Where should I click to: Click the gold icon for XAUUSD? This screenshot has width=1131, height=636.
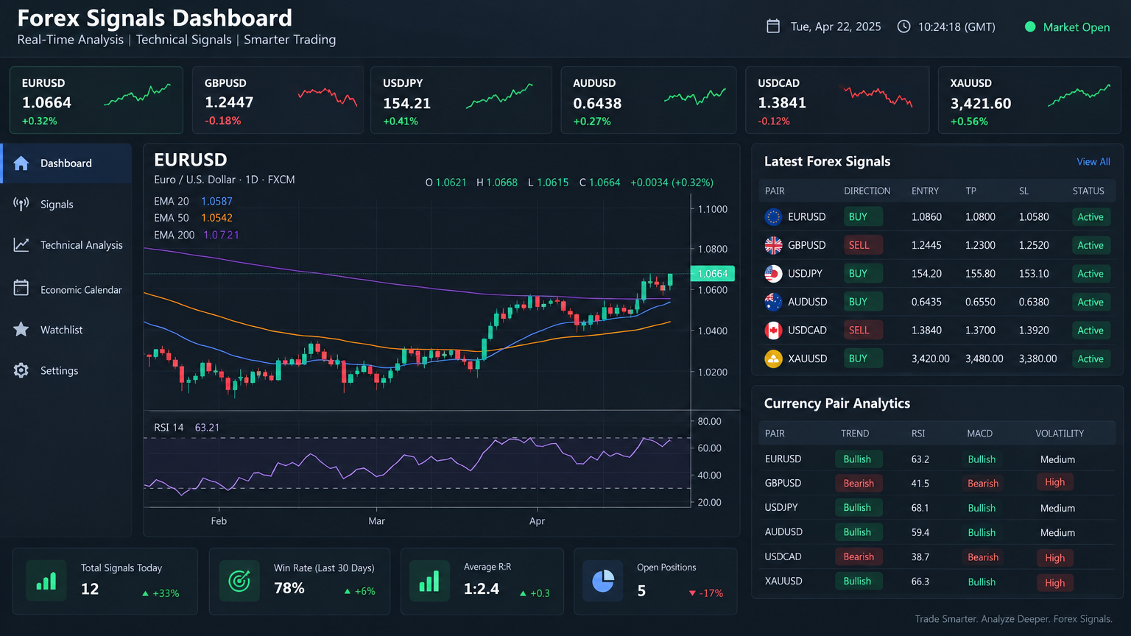click(x=773, y=358)
